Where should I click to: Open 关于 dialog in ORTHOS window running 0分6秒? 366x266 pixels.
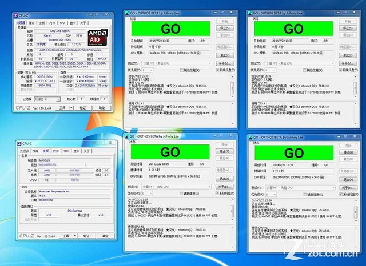[x=225, y=63]
